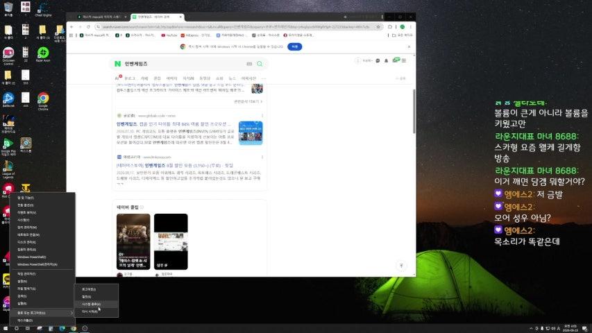The height and width of the screenshot is (333, 592).
Task: Select the League of Legends desktop shortcut
Action: click(x=8, y=170)
